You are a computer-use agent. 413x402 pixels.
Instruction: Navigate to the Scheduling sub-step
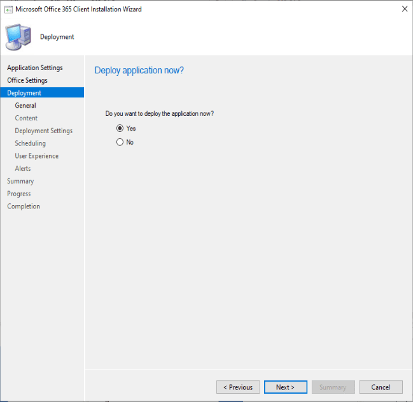[30, 143]
